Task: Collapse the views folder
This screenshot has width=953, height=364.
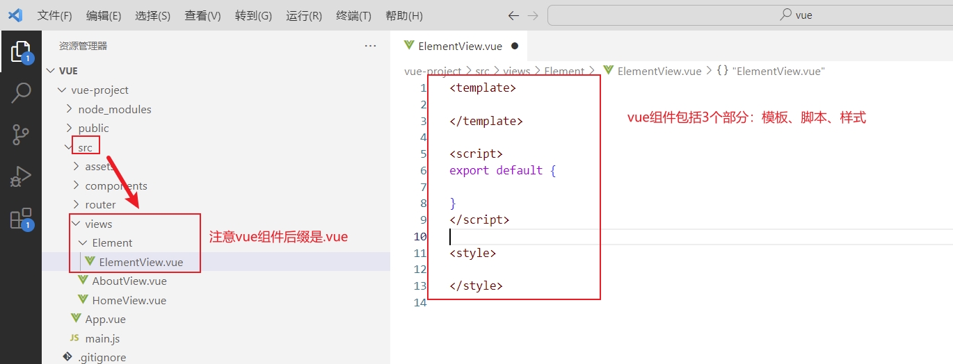Action: coord(98,224)
